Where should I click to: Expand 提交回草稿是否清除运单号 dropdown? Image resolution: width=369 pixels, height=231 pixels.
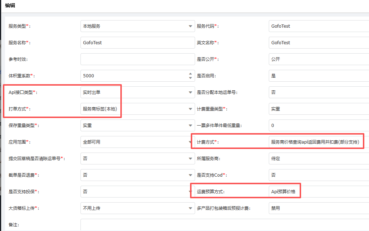click(190, 159)
